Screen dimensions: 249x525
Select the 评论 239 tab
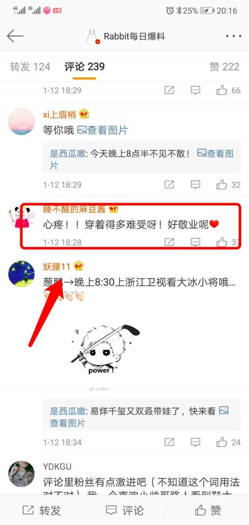point(85,67)
